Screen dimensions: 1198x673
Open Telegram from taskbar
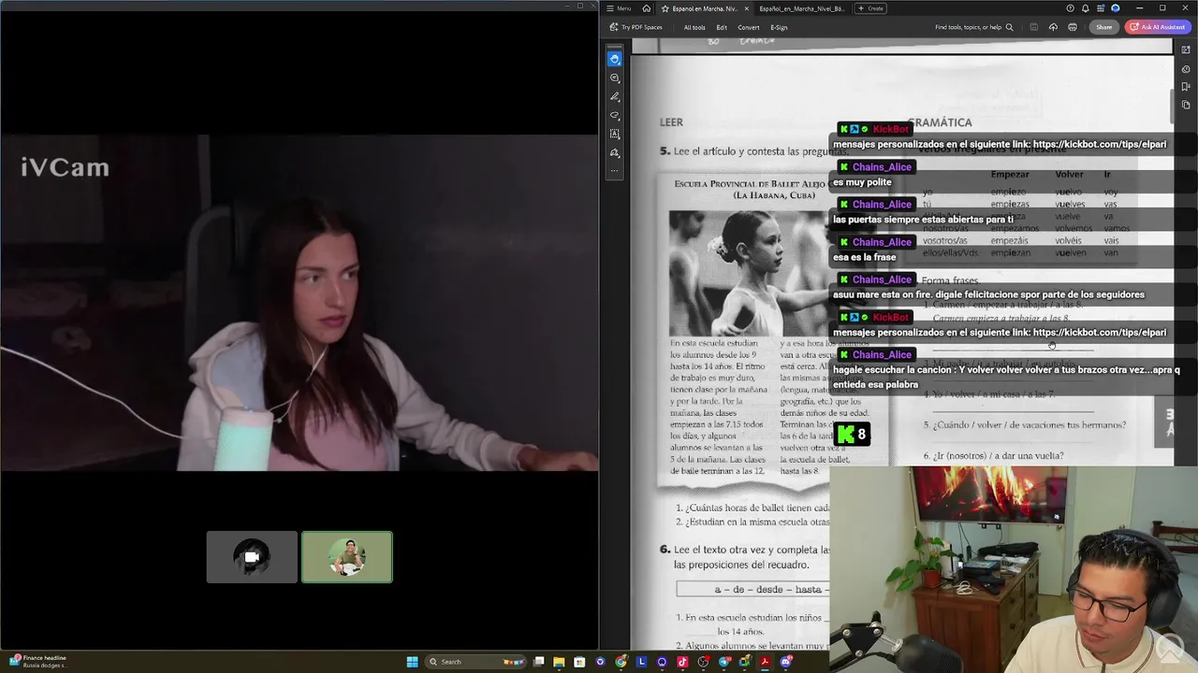point(723,662)
